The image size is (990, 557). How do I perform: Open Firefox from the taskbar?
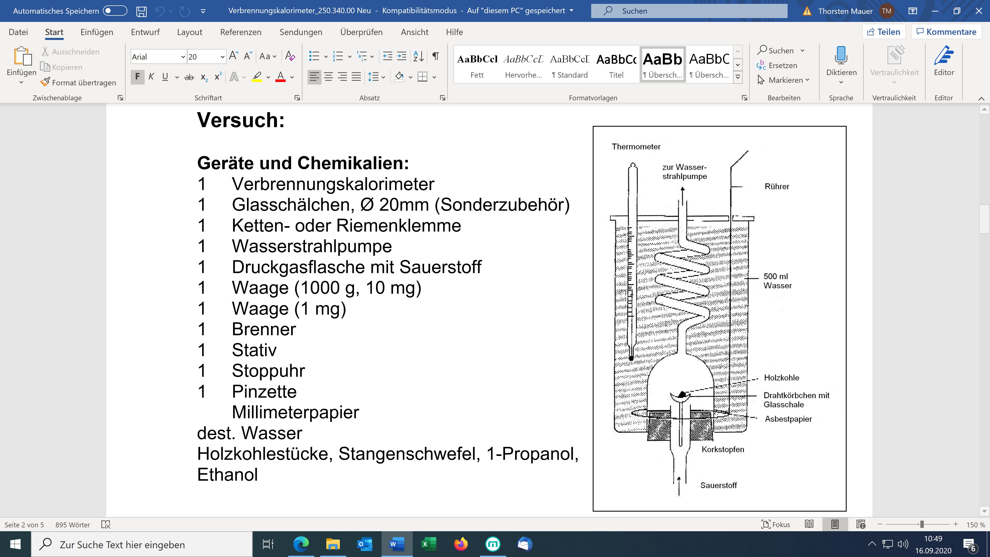tap(460, 544)
